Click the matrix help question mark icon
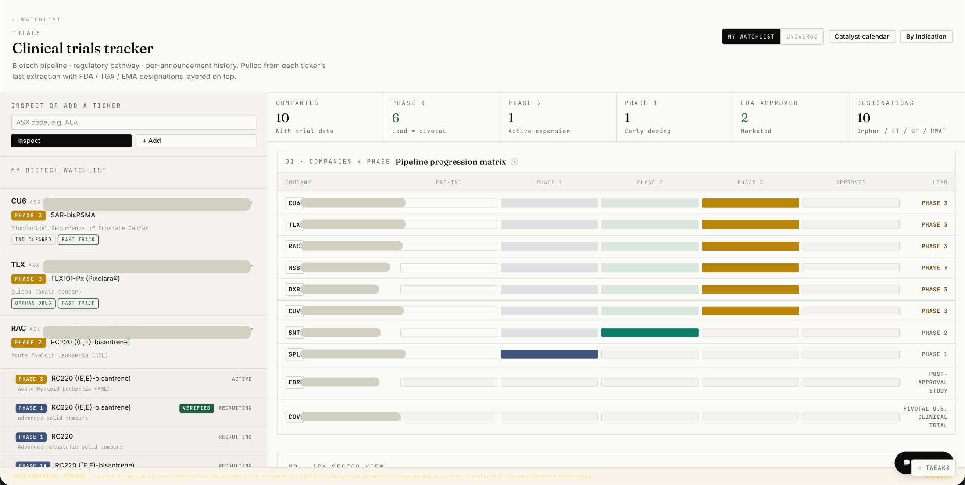 click(x=515, y=162)
